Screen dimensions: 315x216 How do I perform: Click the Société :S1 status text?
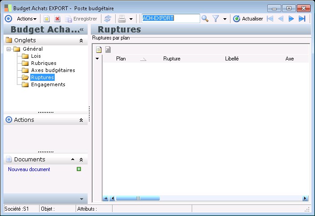(x=16, y=209)
